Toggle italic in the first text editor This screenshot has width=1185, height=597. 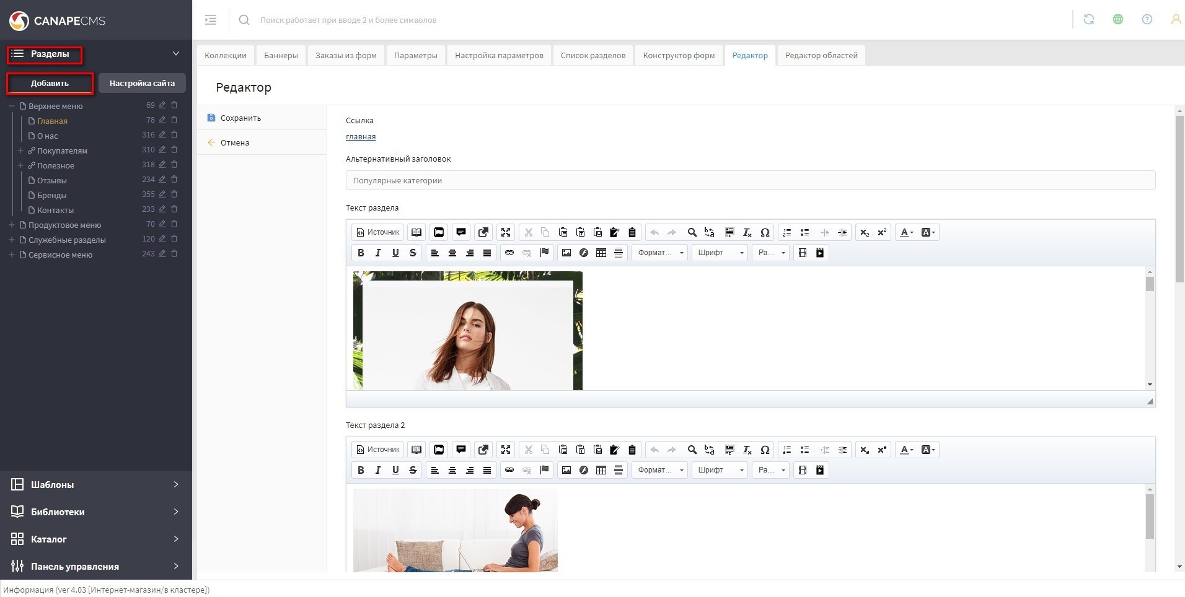tap(378, 253)
